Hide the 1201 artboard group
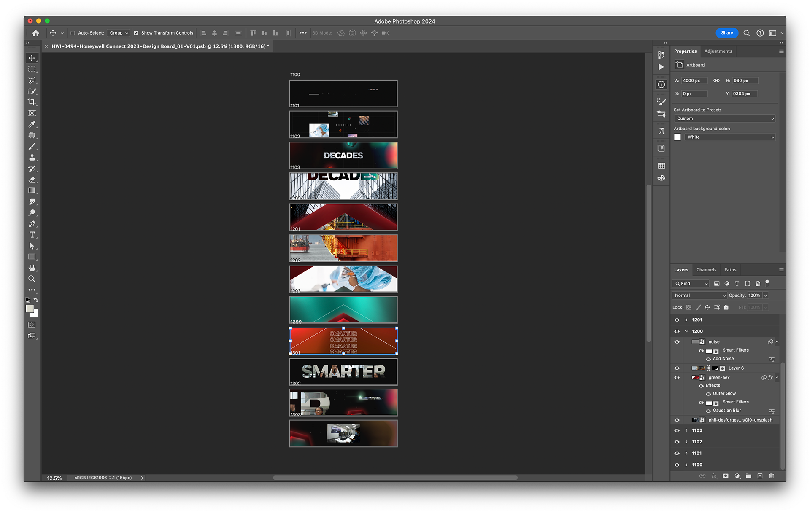This screenshot has width=810, height=513. tap(677, 320)
